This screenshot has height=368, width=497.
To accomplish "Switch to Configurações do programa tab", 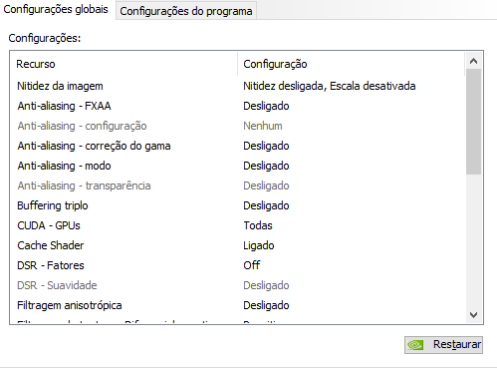I will coord(186,11).
